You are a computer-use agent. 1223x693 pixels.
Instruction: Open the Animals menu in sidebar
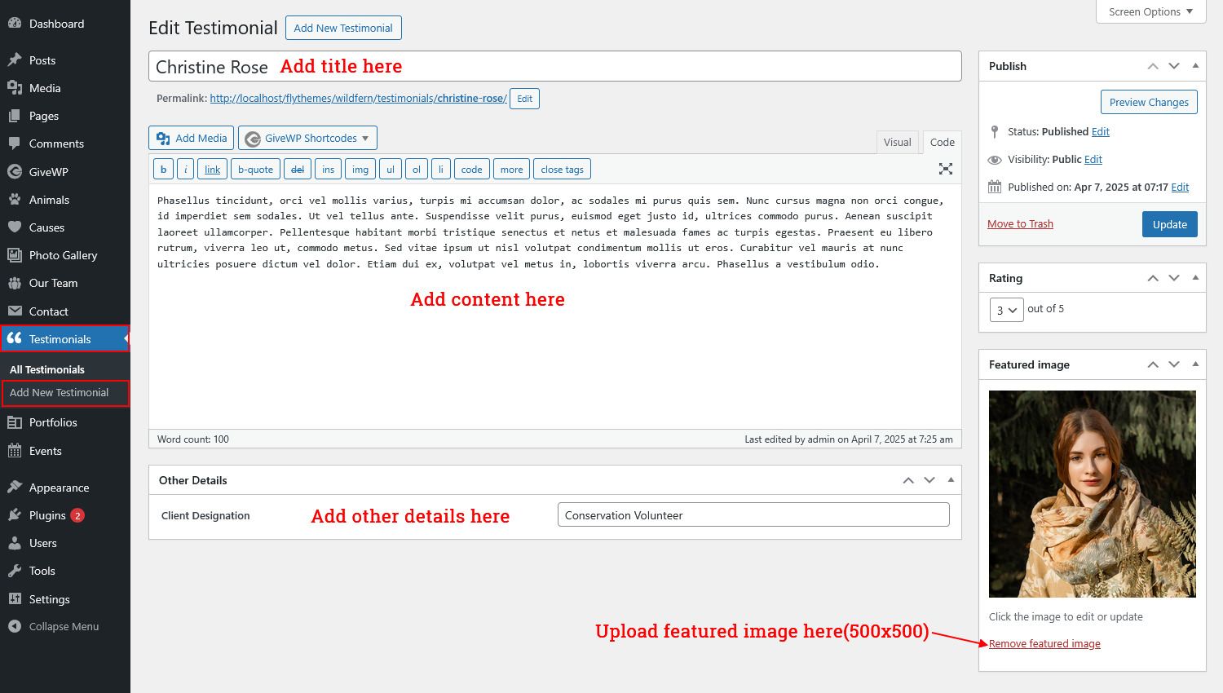pyautogui.click(x=49, y=200)
